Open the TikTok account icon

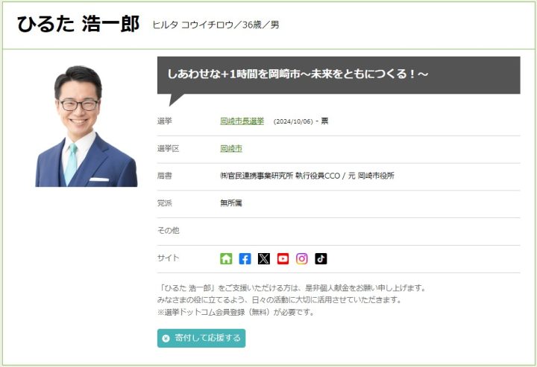(x=321, y=259)
